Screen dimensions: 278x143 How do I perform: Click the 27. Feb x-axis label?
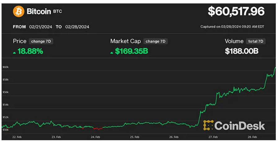coord(213,137)
